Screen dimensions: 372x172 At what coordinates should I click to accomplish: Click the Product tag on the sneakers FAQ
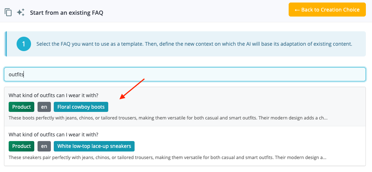point(22,146)
